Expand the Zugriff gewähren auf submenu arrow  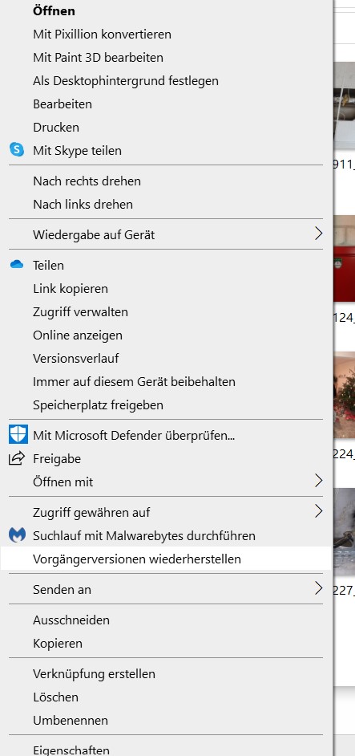(x=318, y=511)
